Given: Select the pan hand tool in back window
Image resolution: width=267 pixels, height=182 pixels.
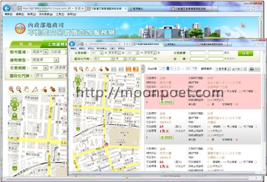Looking at the screenshot, I should click(26, 89).
